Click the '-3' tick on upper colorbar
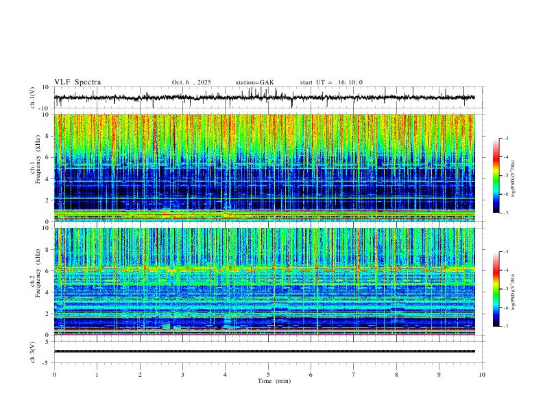 tap(505, 138)
